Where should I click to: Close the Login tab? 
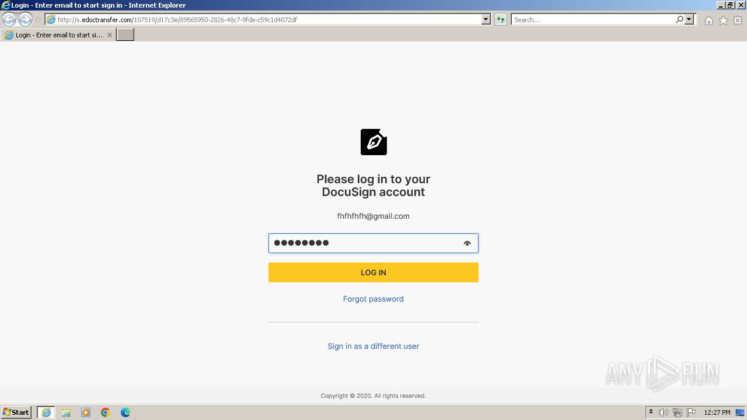(109, 35)
